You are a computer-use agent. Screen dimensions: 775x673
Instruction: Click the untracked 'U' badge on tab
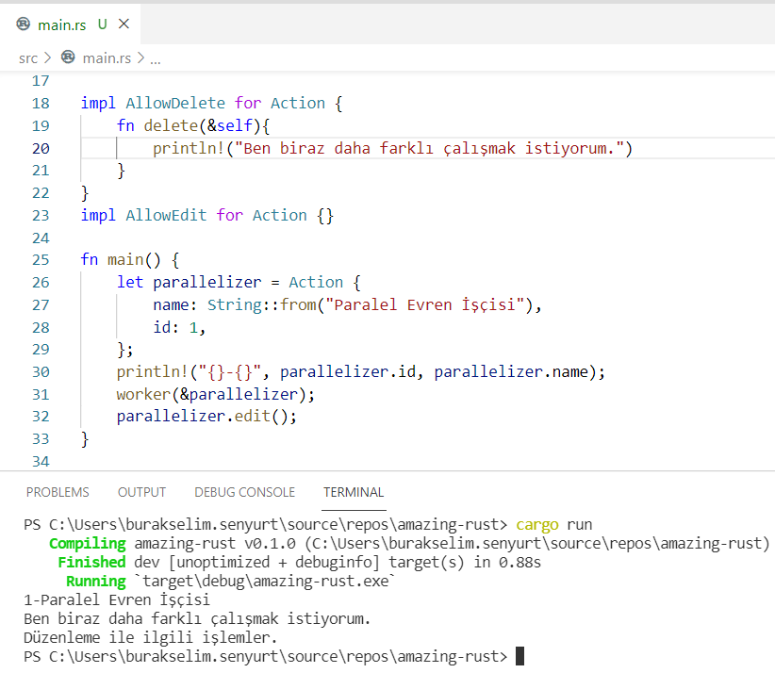tap(102, 25)
